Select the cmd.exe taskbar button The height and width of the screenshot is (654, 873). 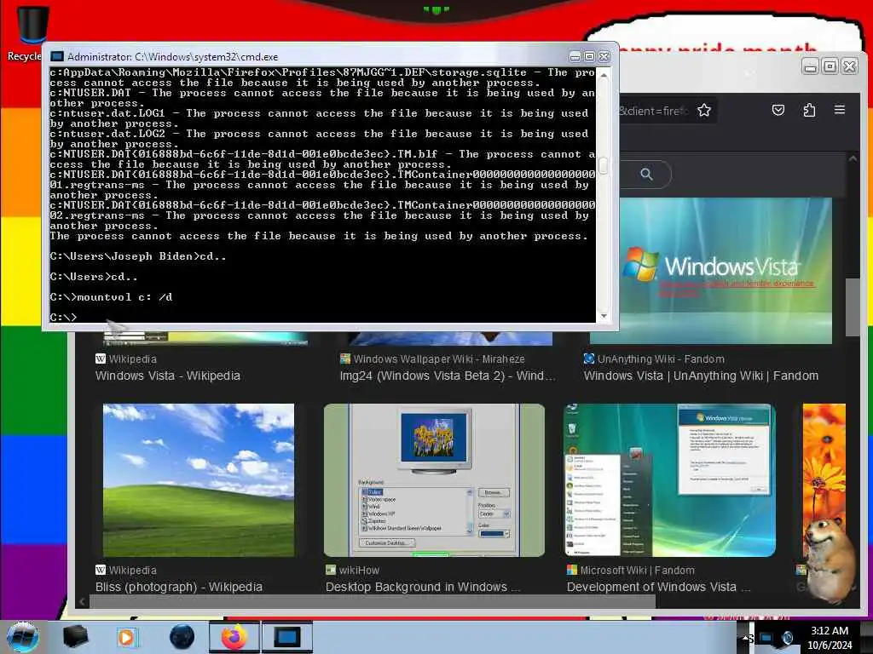(x=287, y=637)
